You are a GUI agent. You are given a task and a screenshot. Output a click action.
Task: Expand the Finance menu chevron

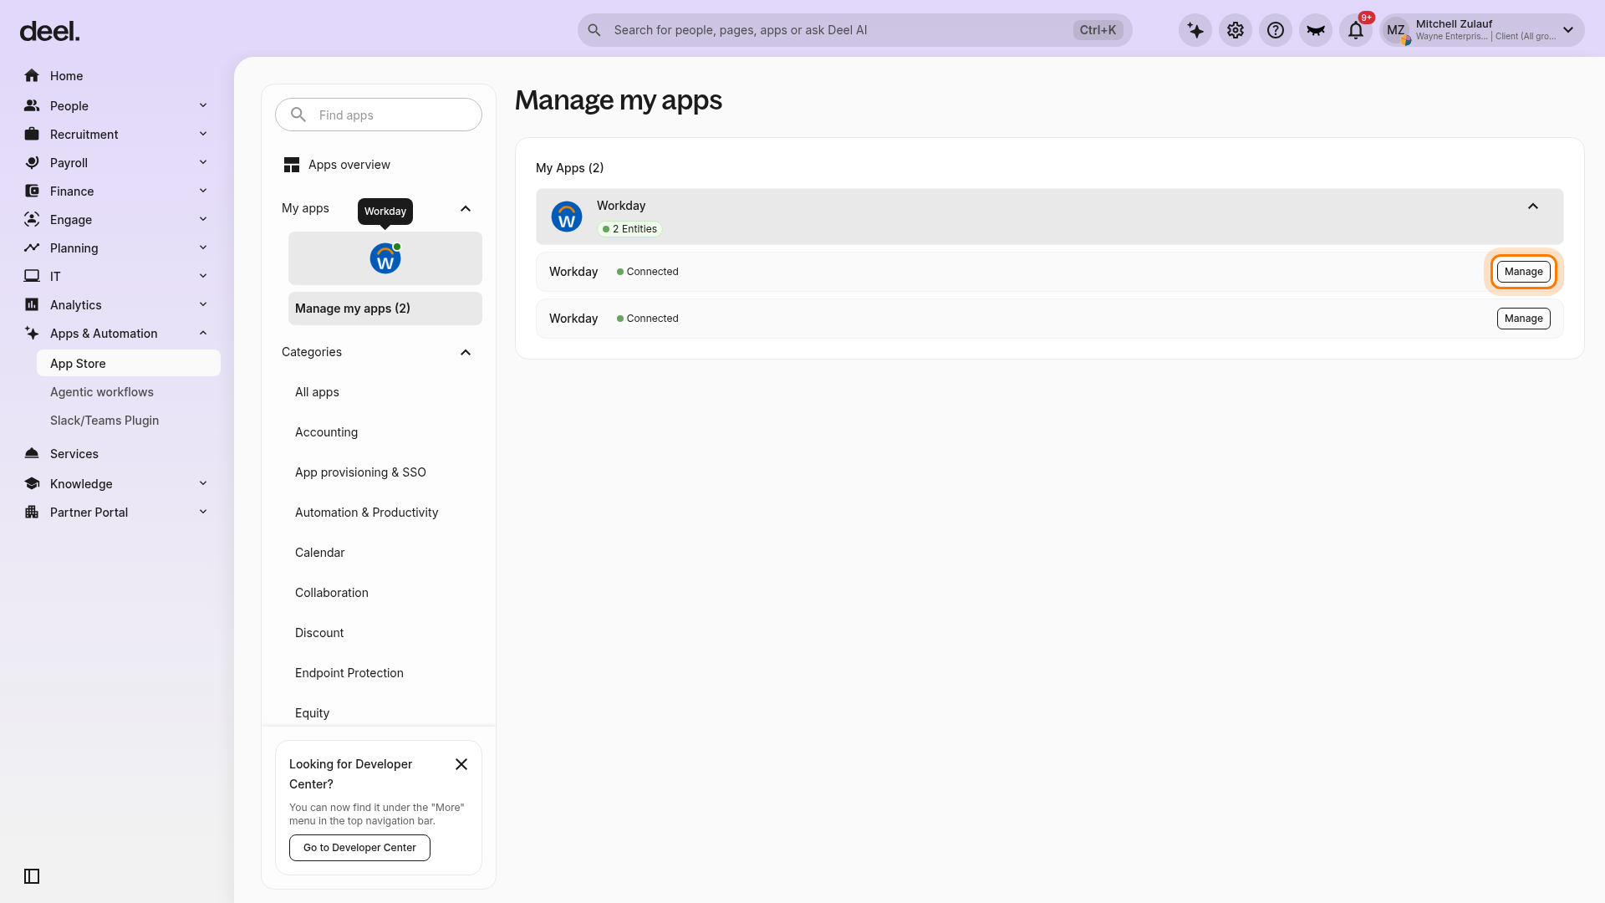pyautogui.click(x=203, y=191)
